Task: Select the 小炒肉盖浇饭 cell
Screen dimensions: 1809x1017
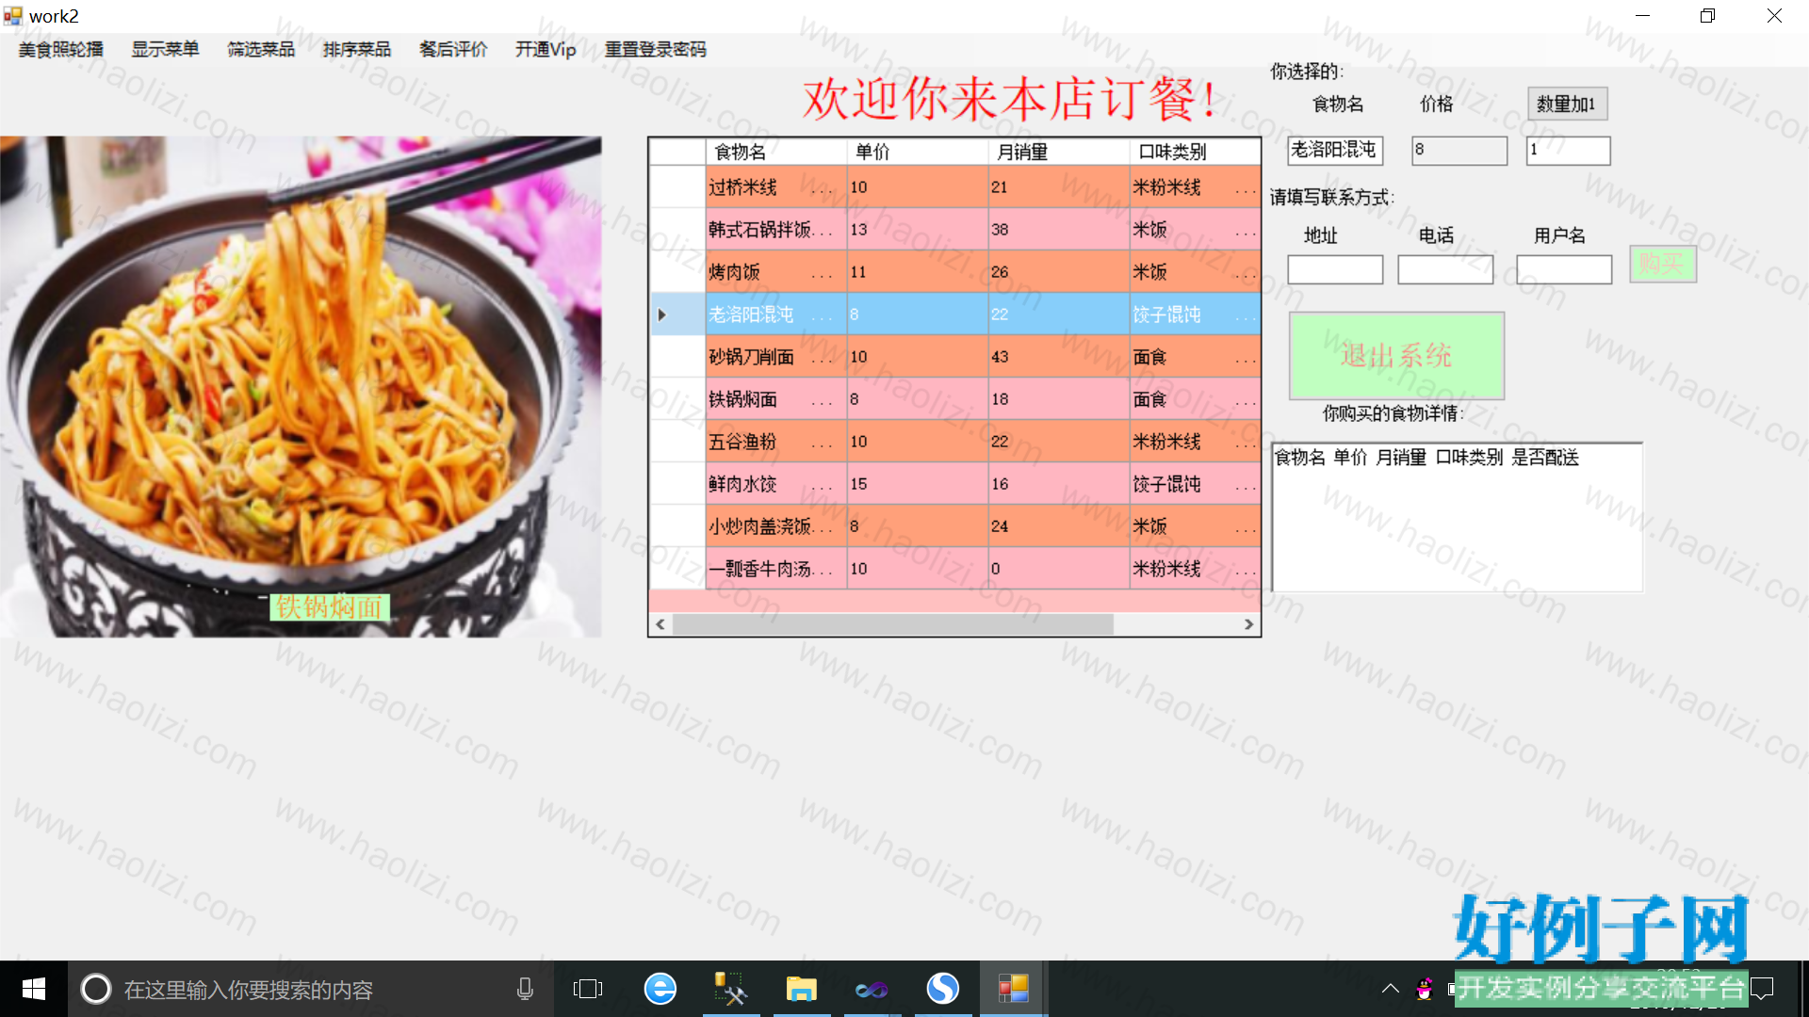Action: click(776, 526)
